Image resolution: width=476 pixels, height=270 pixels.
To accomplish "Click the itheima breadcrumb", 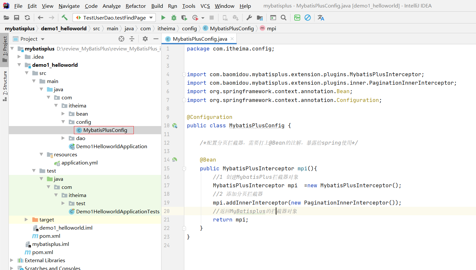I will [166, 28].
